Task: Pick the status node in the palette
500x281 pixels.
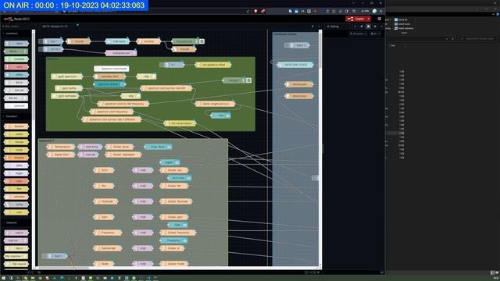Action: [x=16, y=75]
